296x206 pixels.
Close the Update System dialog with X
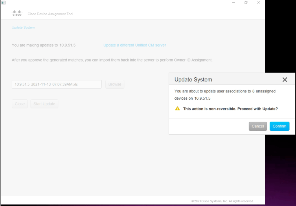[285, 80]
